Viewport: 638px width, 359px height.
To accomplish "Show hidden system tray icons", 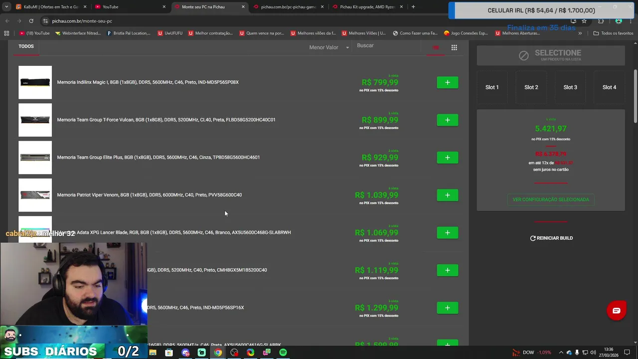I will click(561, 353).
